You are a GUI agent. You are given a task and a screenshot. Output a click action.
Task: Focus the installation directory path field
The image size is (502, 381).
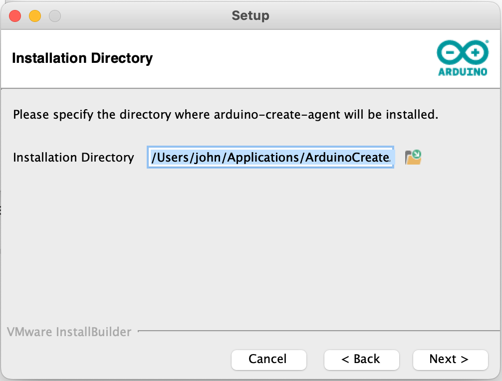point(270,158)
